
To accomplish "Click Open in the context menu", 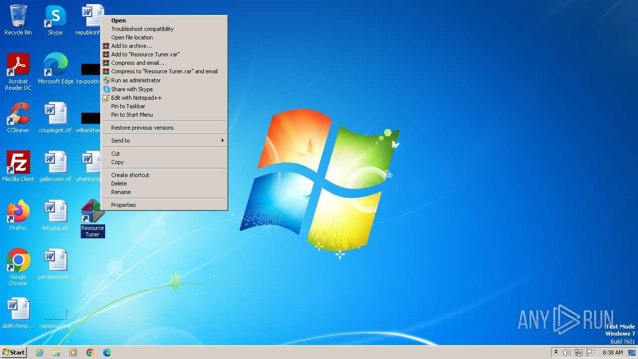I will click(164, 20).
